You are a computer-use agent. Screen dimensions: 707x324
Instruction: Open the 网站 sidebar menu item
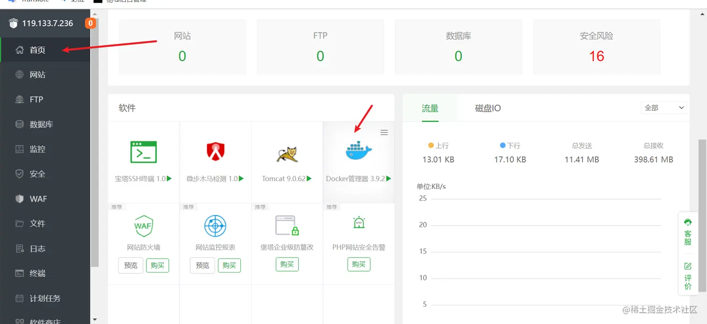tap(45, 75)
